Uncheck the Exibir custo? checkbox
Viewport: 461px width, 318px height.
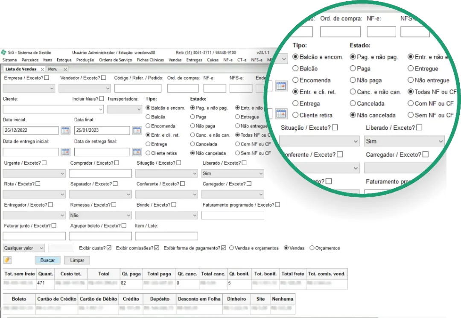109,248
